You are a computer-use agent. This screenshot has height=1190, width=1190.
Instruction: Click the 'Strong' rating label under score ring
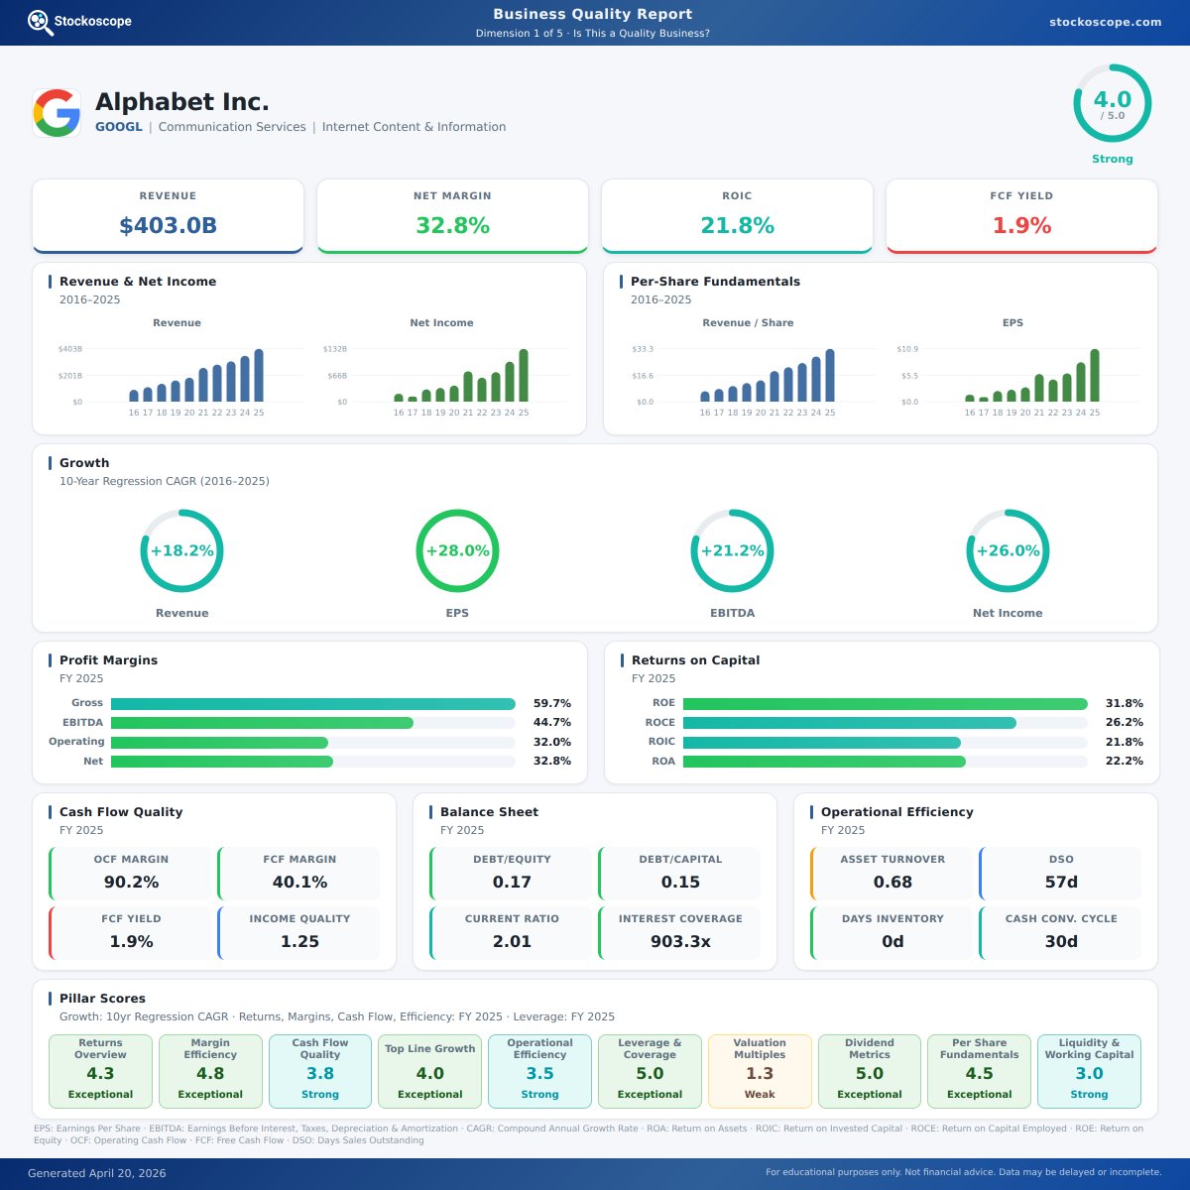(x=1113, y=159)
